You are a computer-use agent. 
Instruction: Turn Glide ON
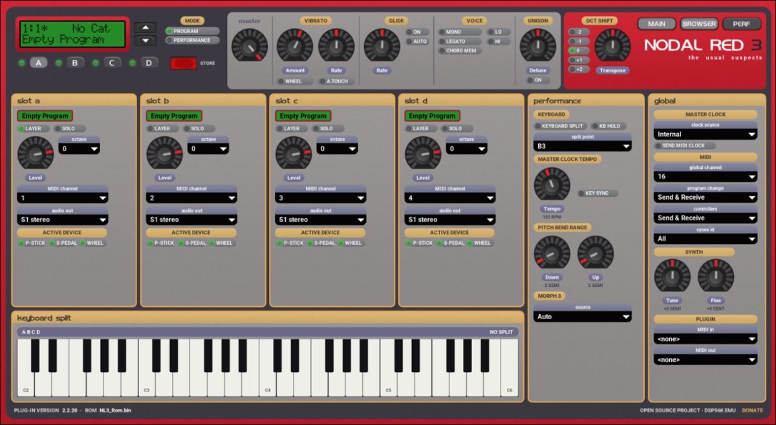[417, 32]
